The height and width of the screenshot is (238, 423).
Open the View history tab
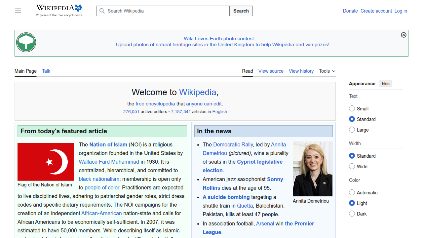301,71
